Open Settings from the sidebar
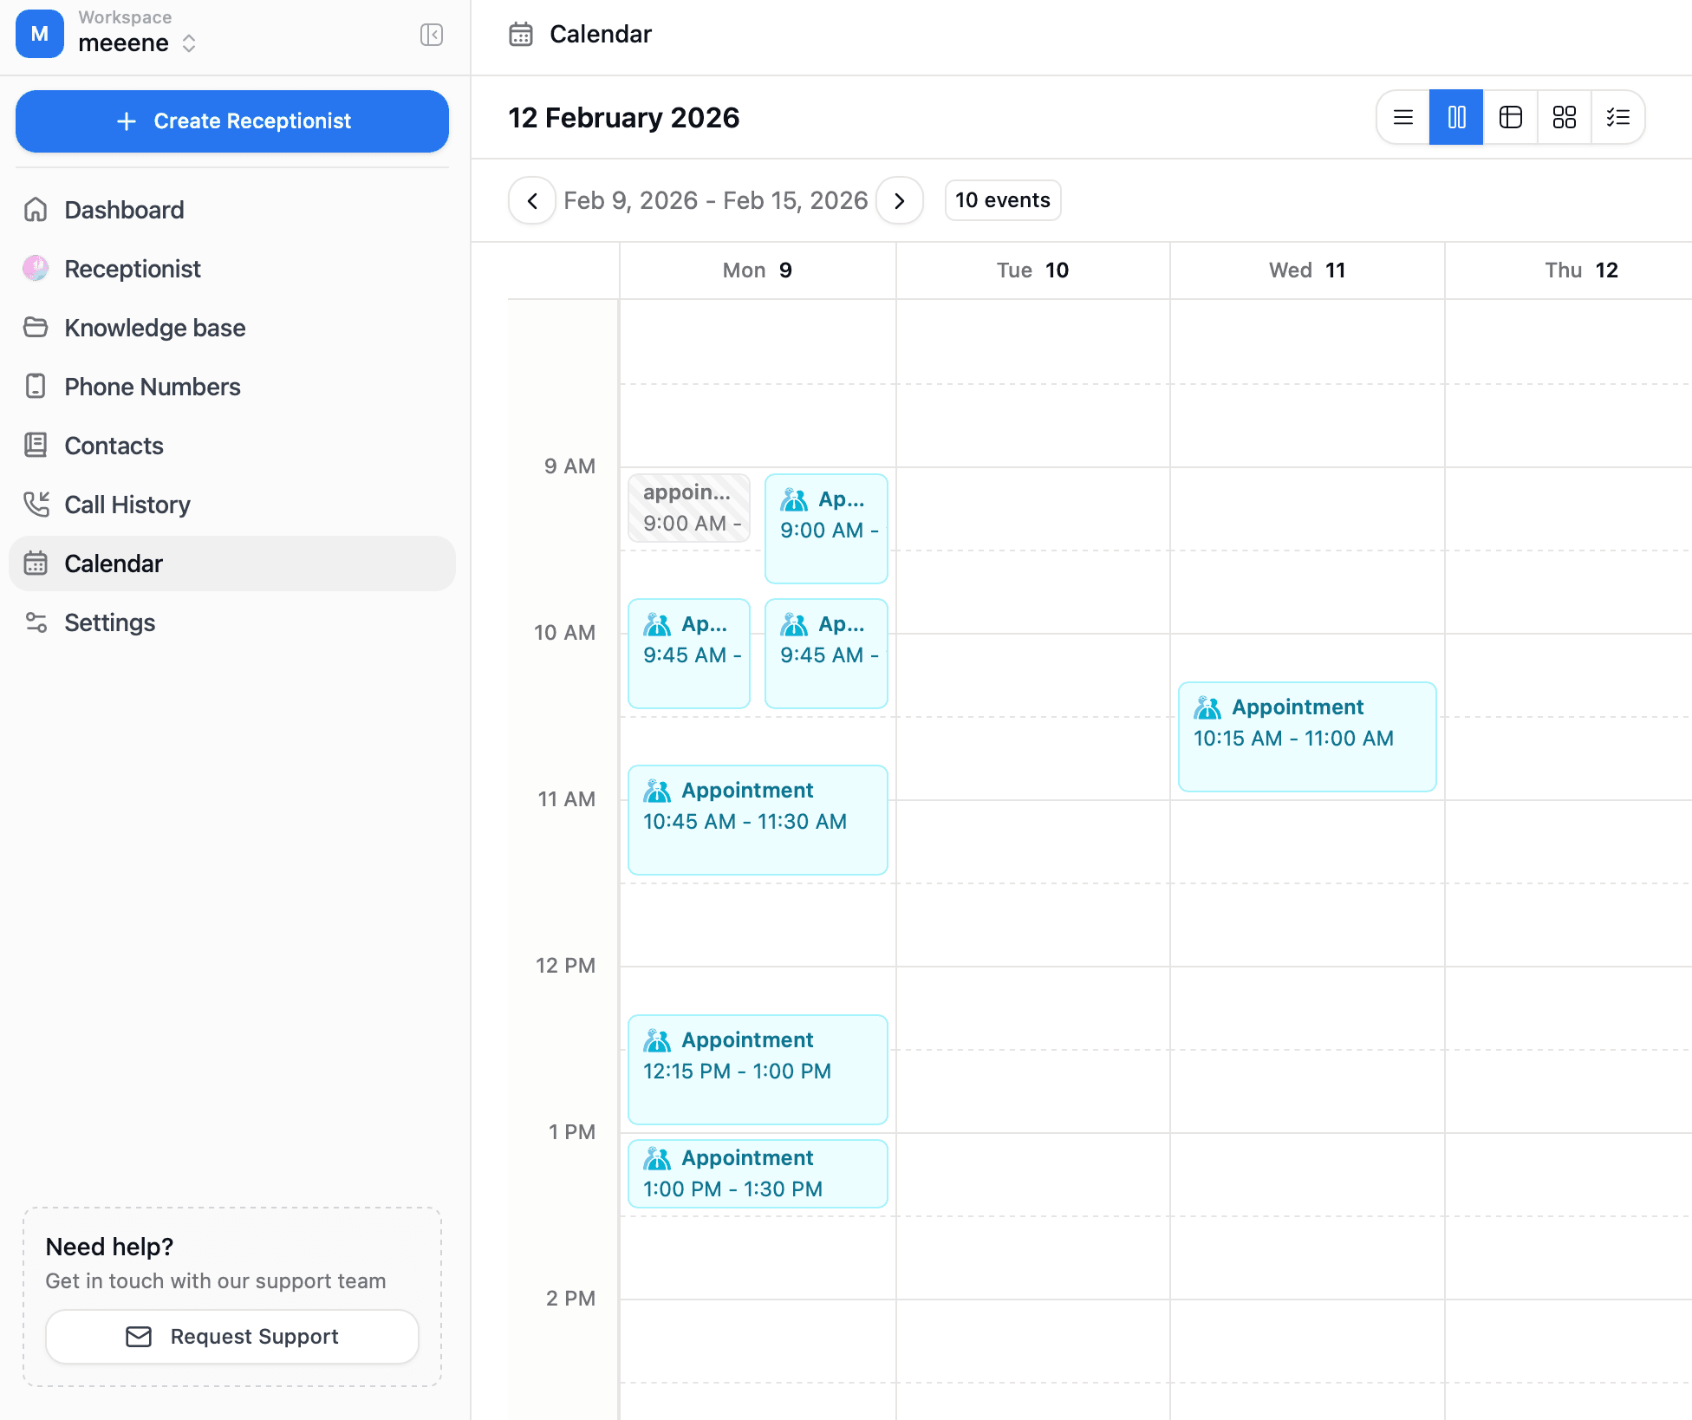Image resolution: width=1692 pixels, height=1420 pixels. 109,622
